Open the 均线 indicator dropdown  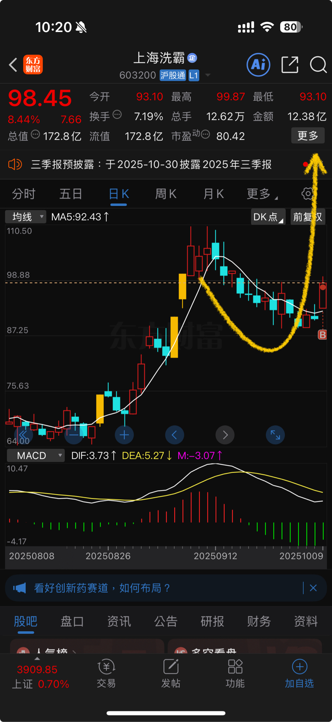pos(26,217)
